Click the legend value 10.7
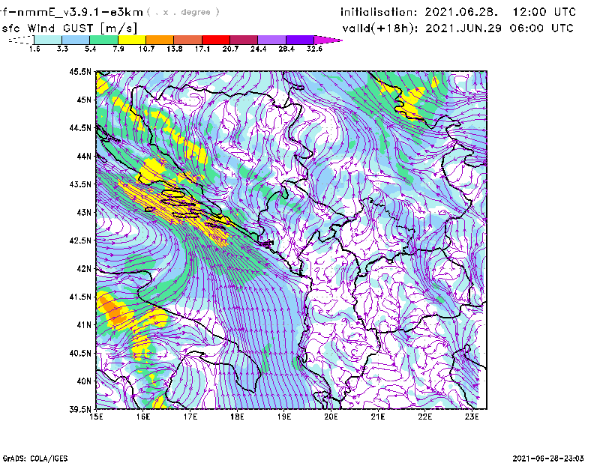The height and width of the screenshot is (463, 600). click(x=146, y=49)
